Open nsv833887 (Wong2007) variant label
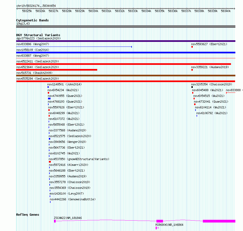The width and height of the screenshot is (243, 231). click(33, 56)
